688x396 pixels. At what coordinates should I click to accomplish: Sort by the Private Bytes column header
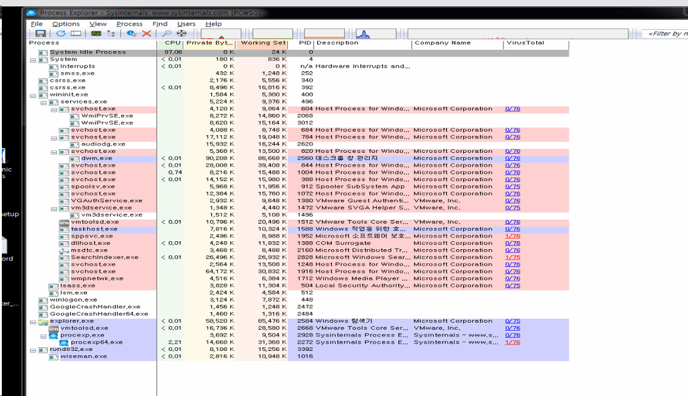[x=209, y=43]
